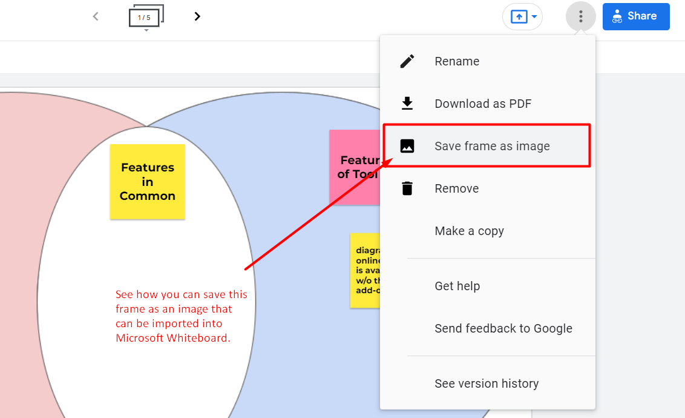
Task: Select the pink Features of Tool sticky note
Action: pos(355,167)
